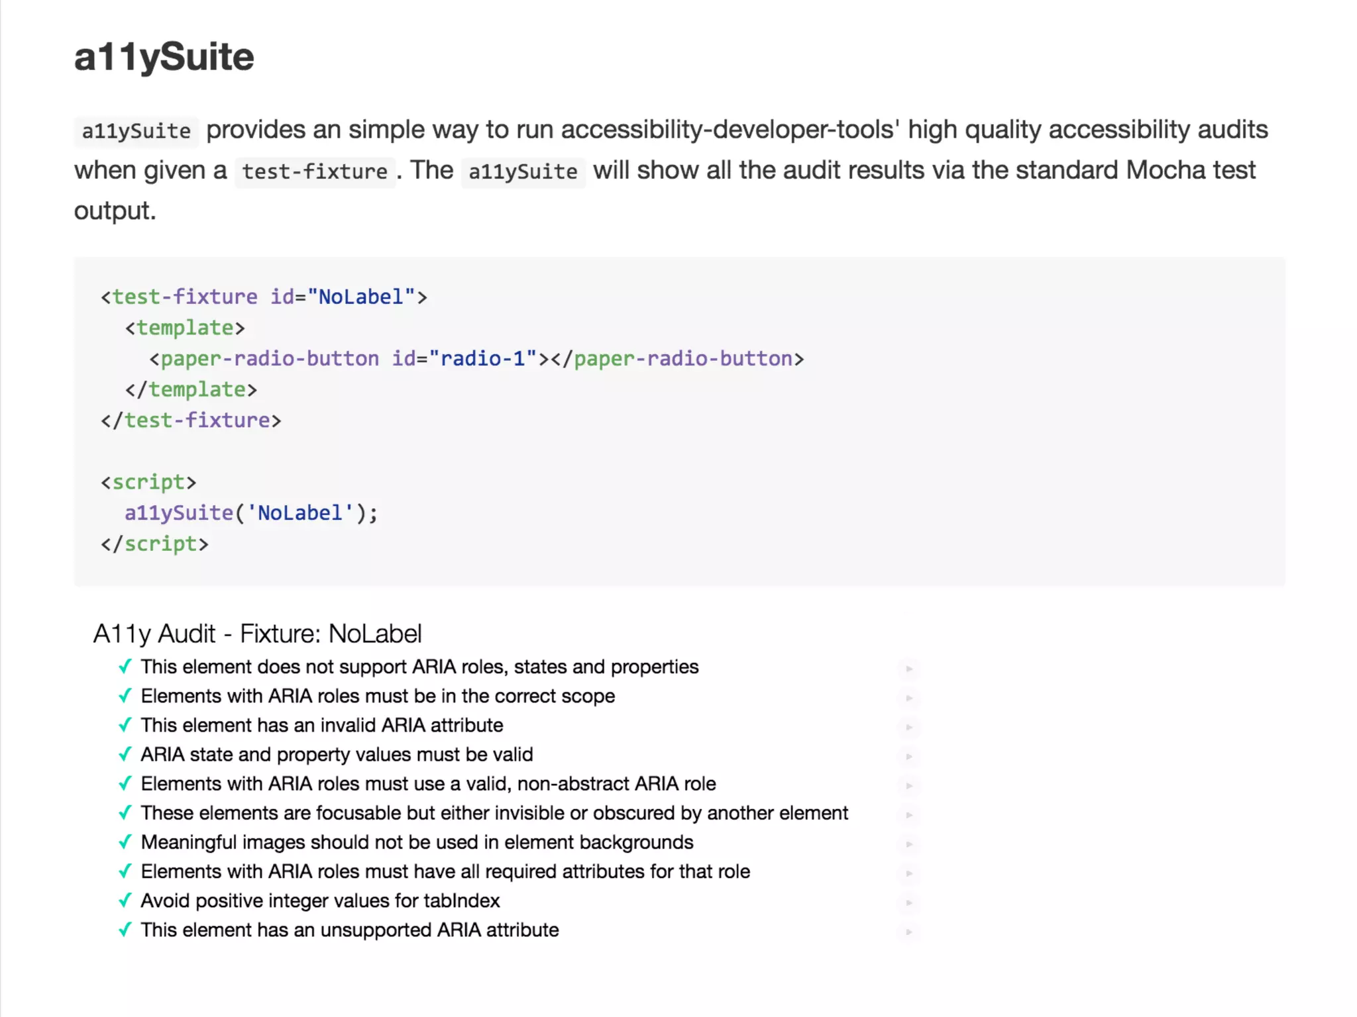The image size is (1357, 1017).
Task: Open the 'A11y Audit - Fixture: NoLabel' suite heading
Action: pyautogui.click(x=257, y=634)
